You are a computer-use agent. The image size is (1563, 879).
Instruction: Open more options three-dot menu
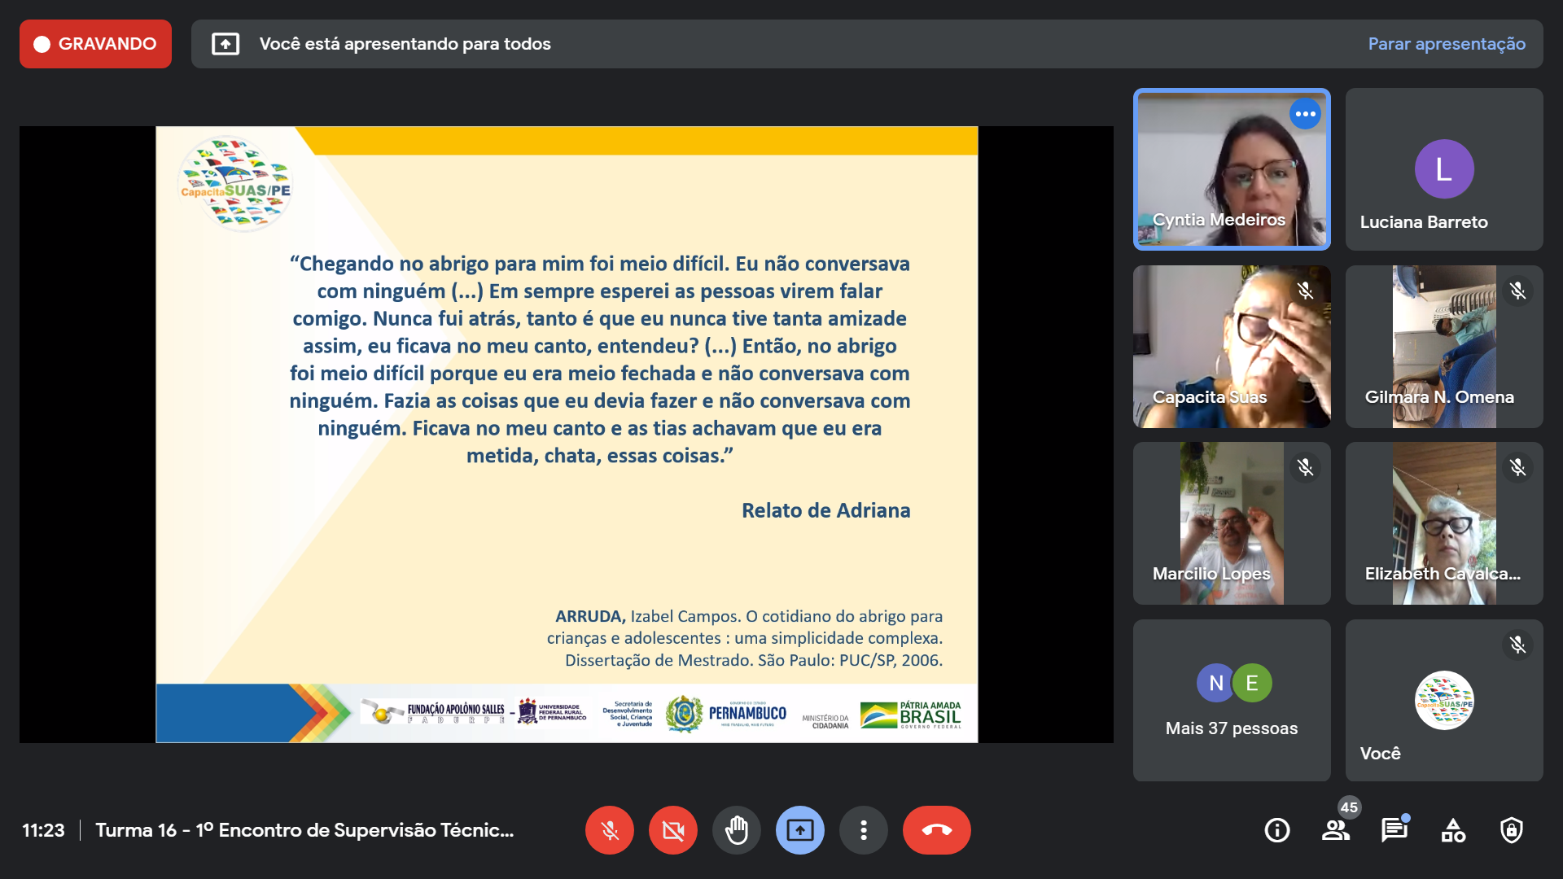point(863,830)
